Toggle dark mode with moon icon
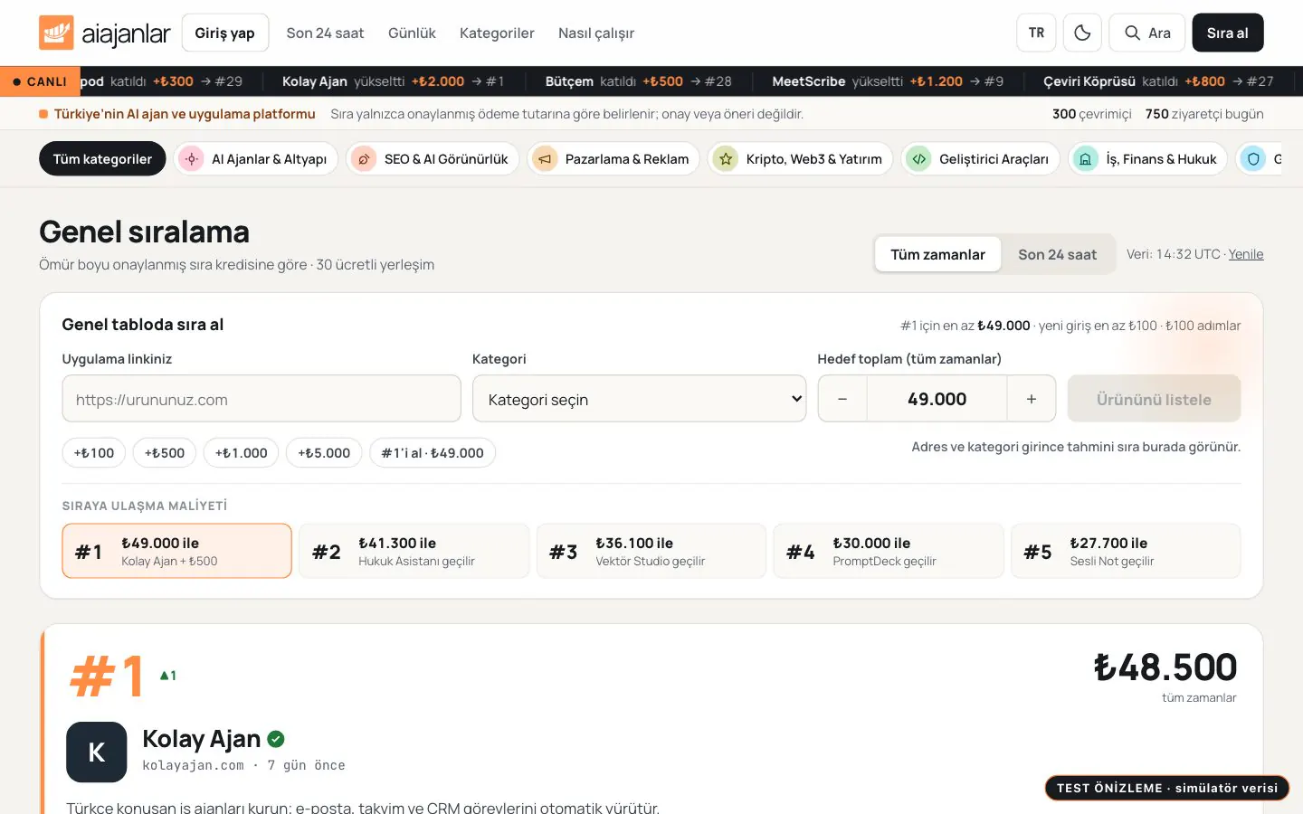 point(1082,33)
